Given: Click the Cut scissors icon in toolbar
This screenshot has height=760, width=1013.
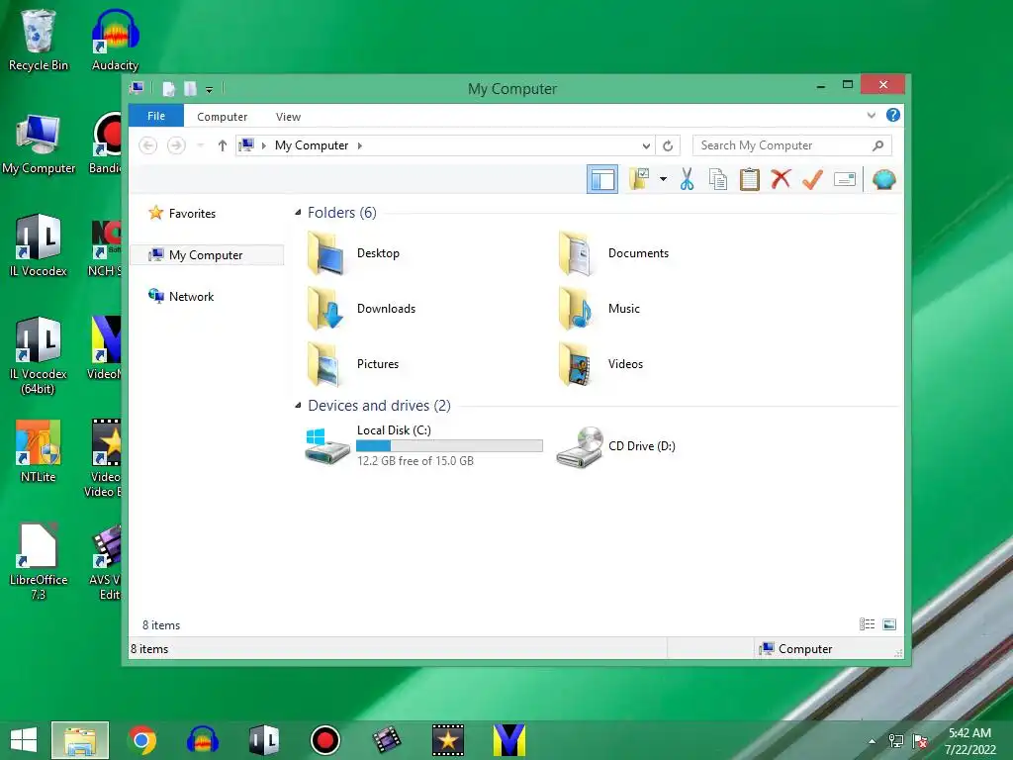Looking at the screenshot, I should pyautogui.click(x=687, y=180).
